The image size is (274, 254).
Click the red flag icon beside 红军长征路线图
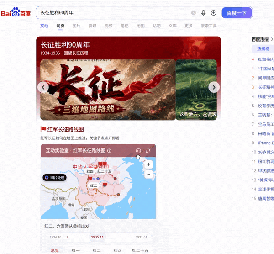43,129
